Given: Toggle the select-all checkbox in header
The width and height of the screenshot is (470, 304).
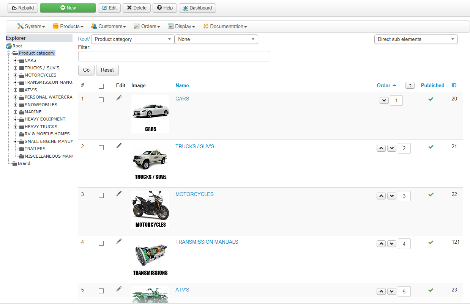Looking at the screenshot, I should pos(101,86).
